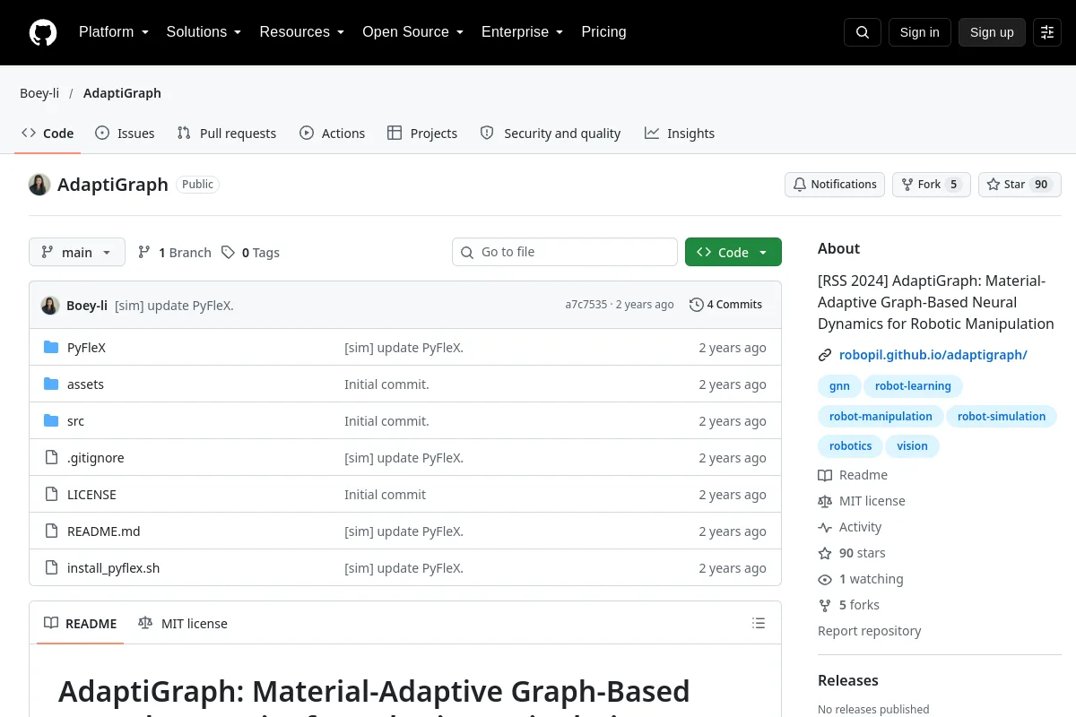Switch to the Issues tab
This screenshot has height=717, width=1076.
(125, 134)
